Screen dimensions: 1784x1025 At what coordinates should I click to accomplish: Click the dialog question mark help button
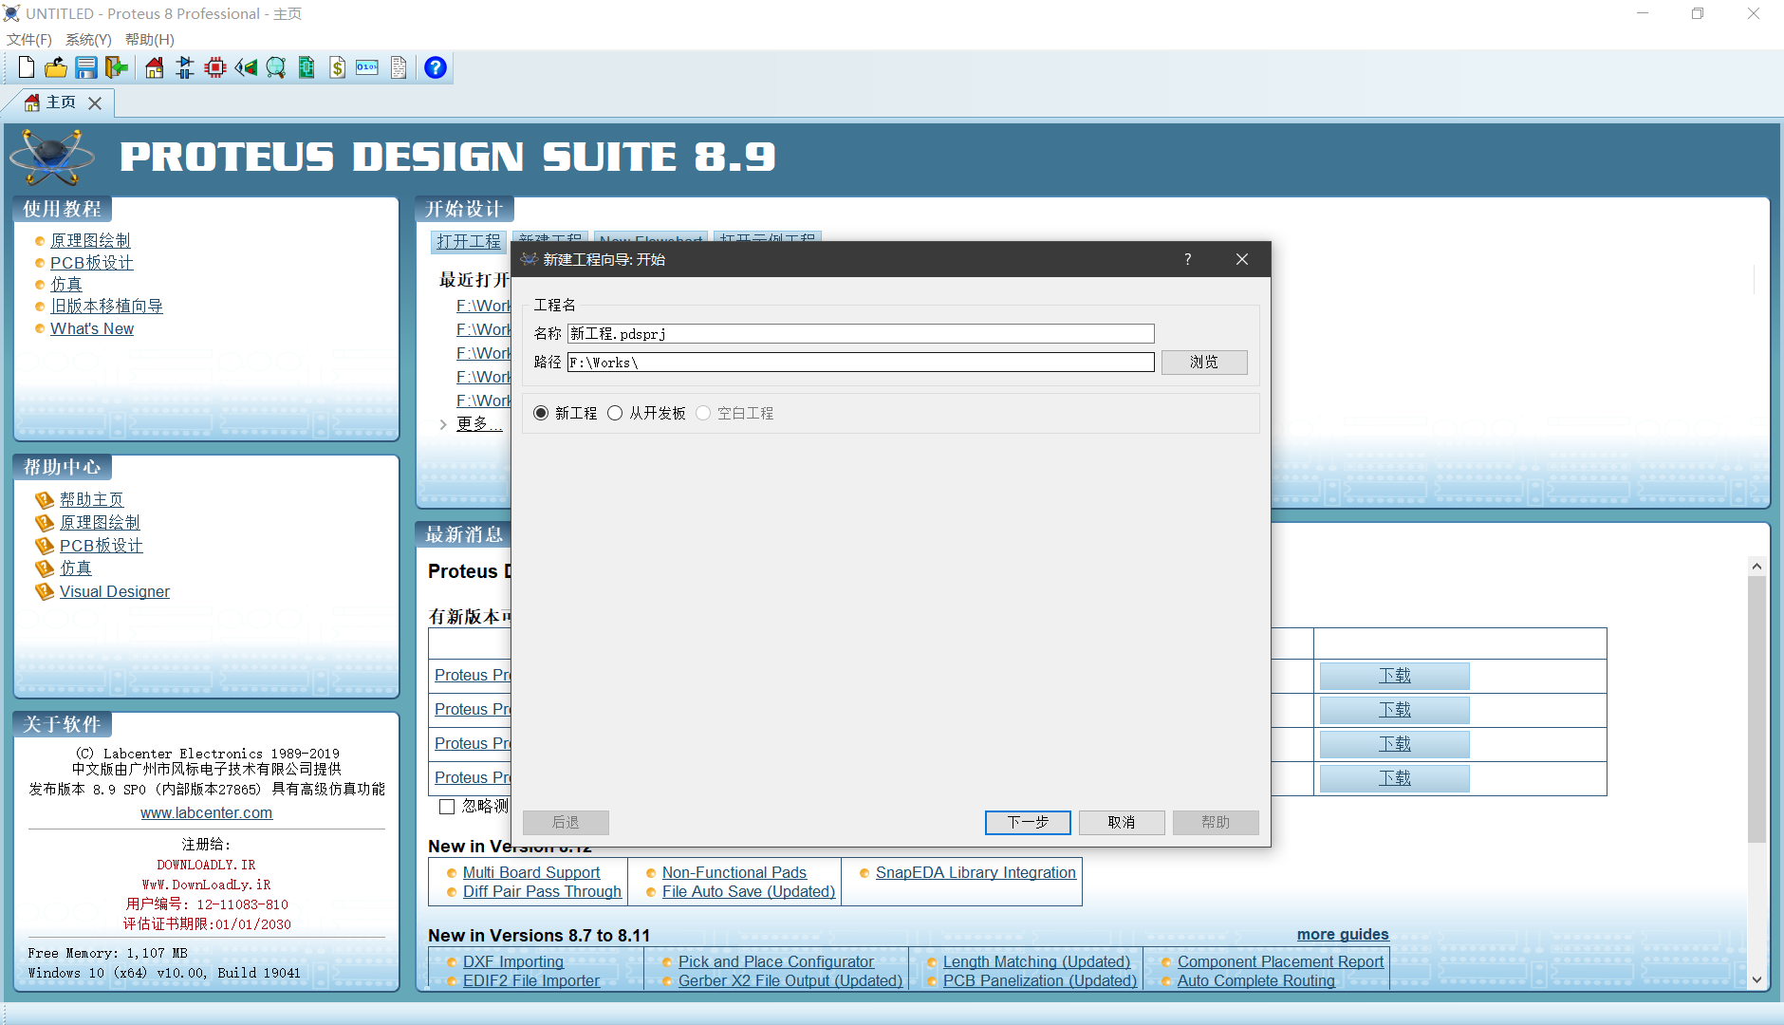click(1187, 259)
